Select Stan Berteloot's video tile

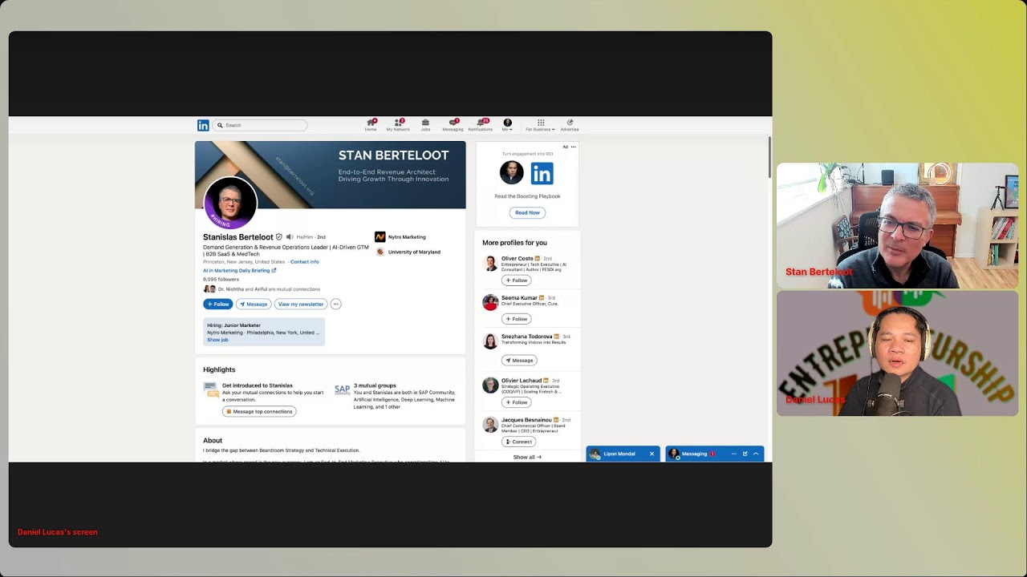tap(897, 226)
